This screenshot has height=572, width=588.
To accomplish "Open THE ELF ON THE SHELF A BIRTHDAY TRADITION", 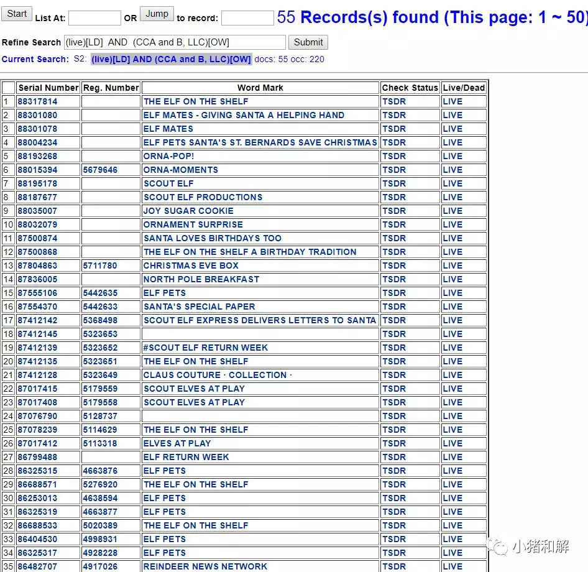I will (250, 252).
